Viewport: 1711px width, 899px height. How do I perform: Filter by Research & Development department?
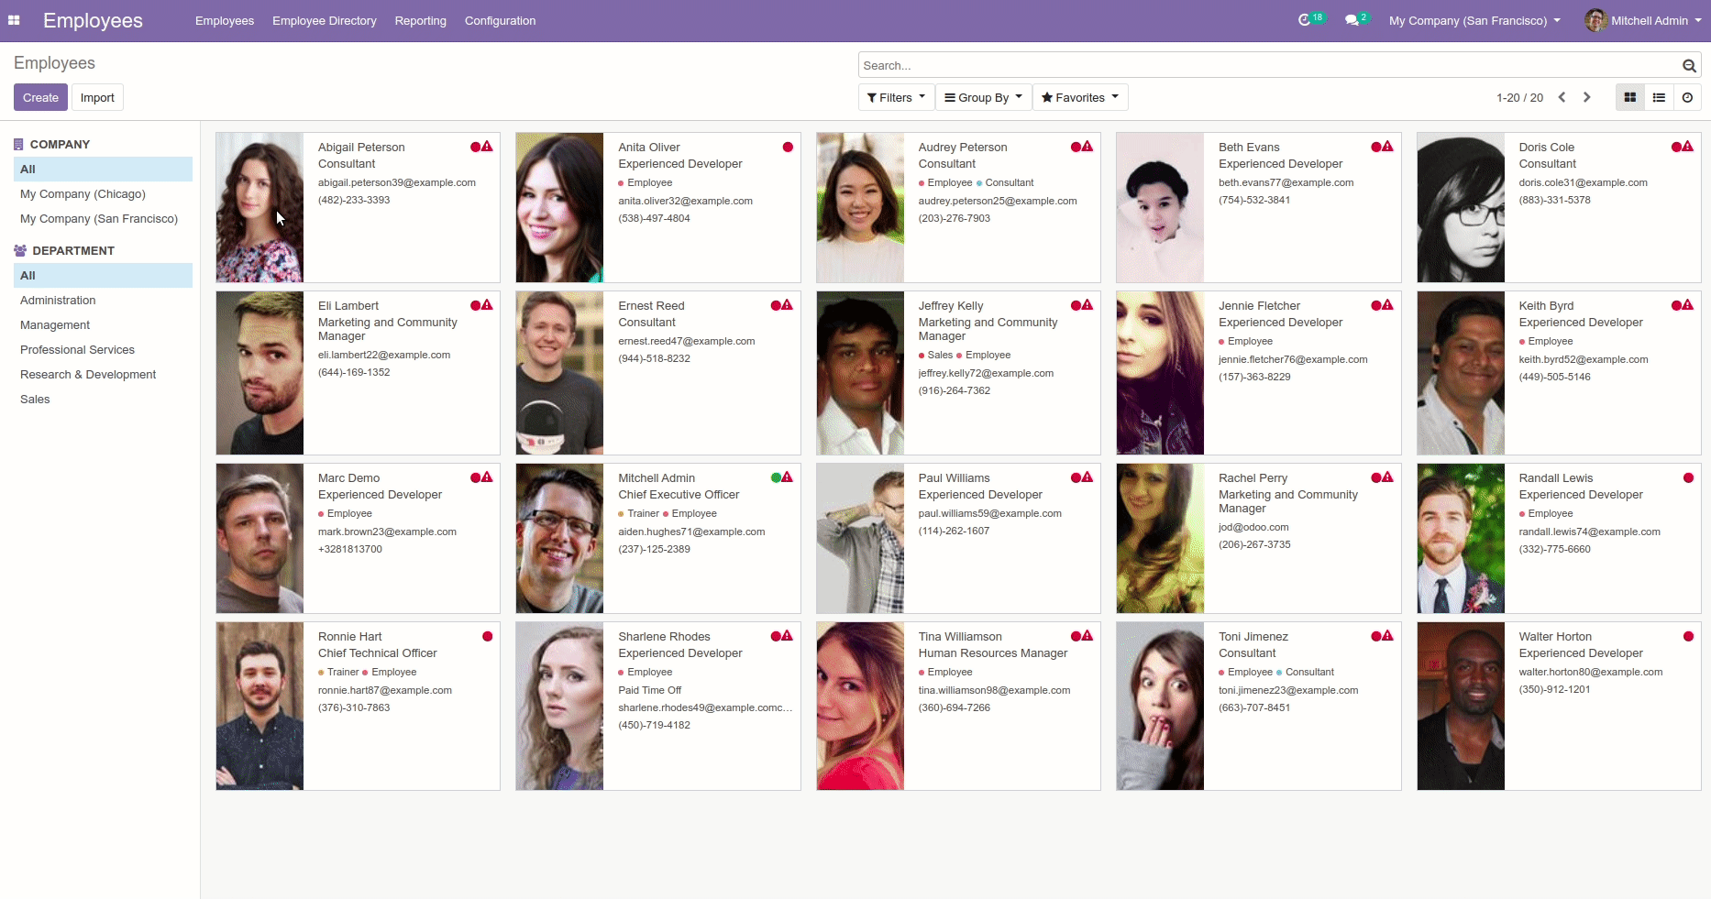click(x=103, y=374)
